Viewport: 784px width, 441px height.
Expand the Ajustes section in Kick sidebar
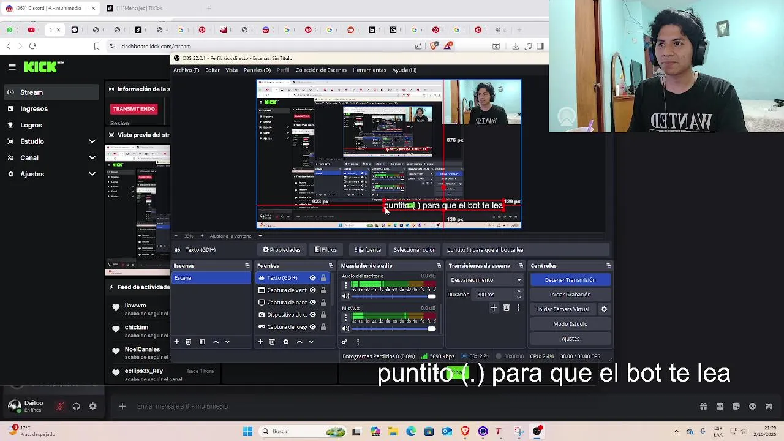point(92,174)
